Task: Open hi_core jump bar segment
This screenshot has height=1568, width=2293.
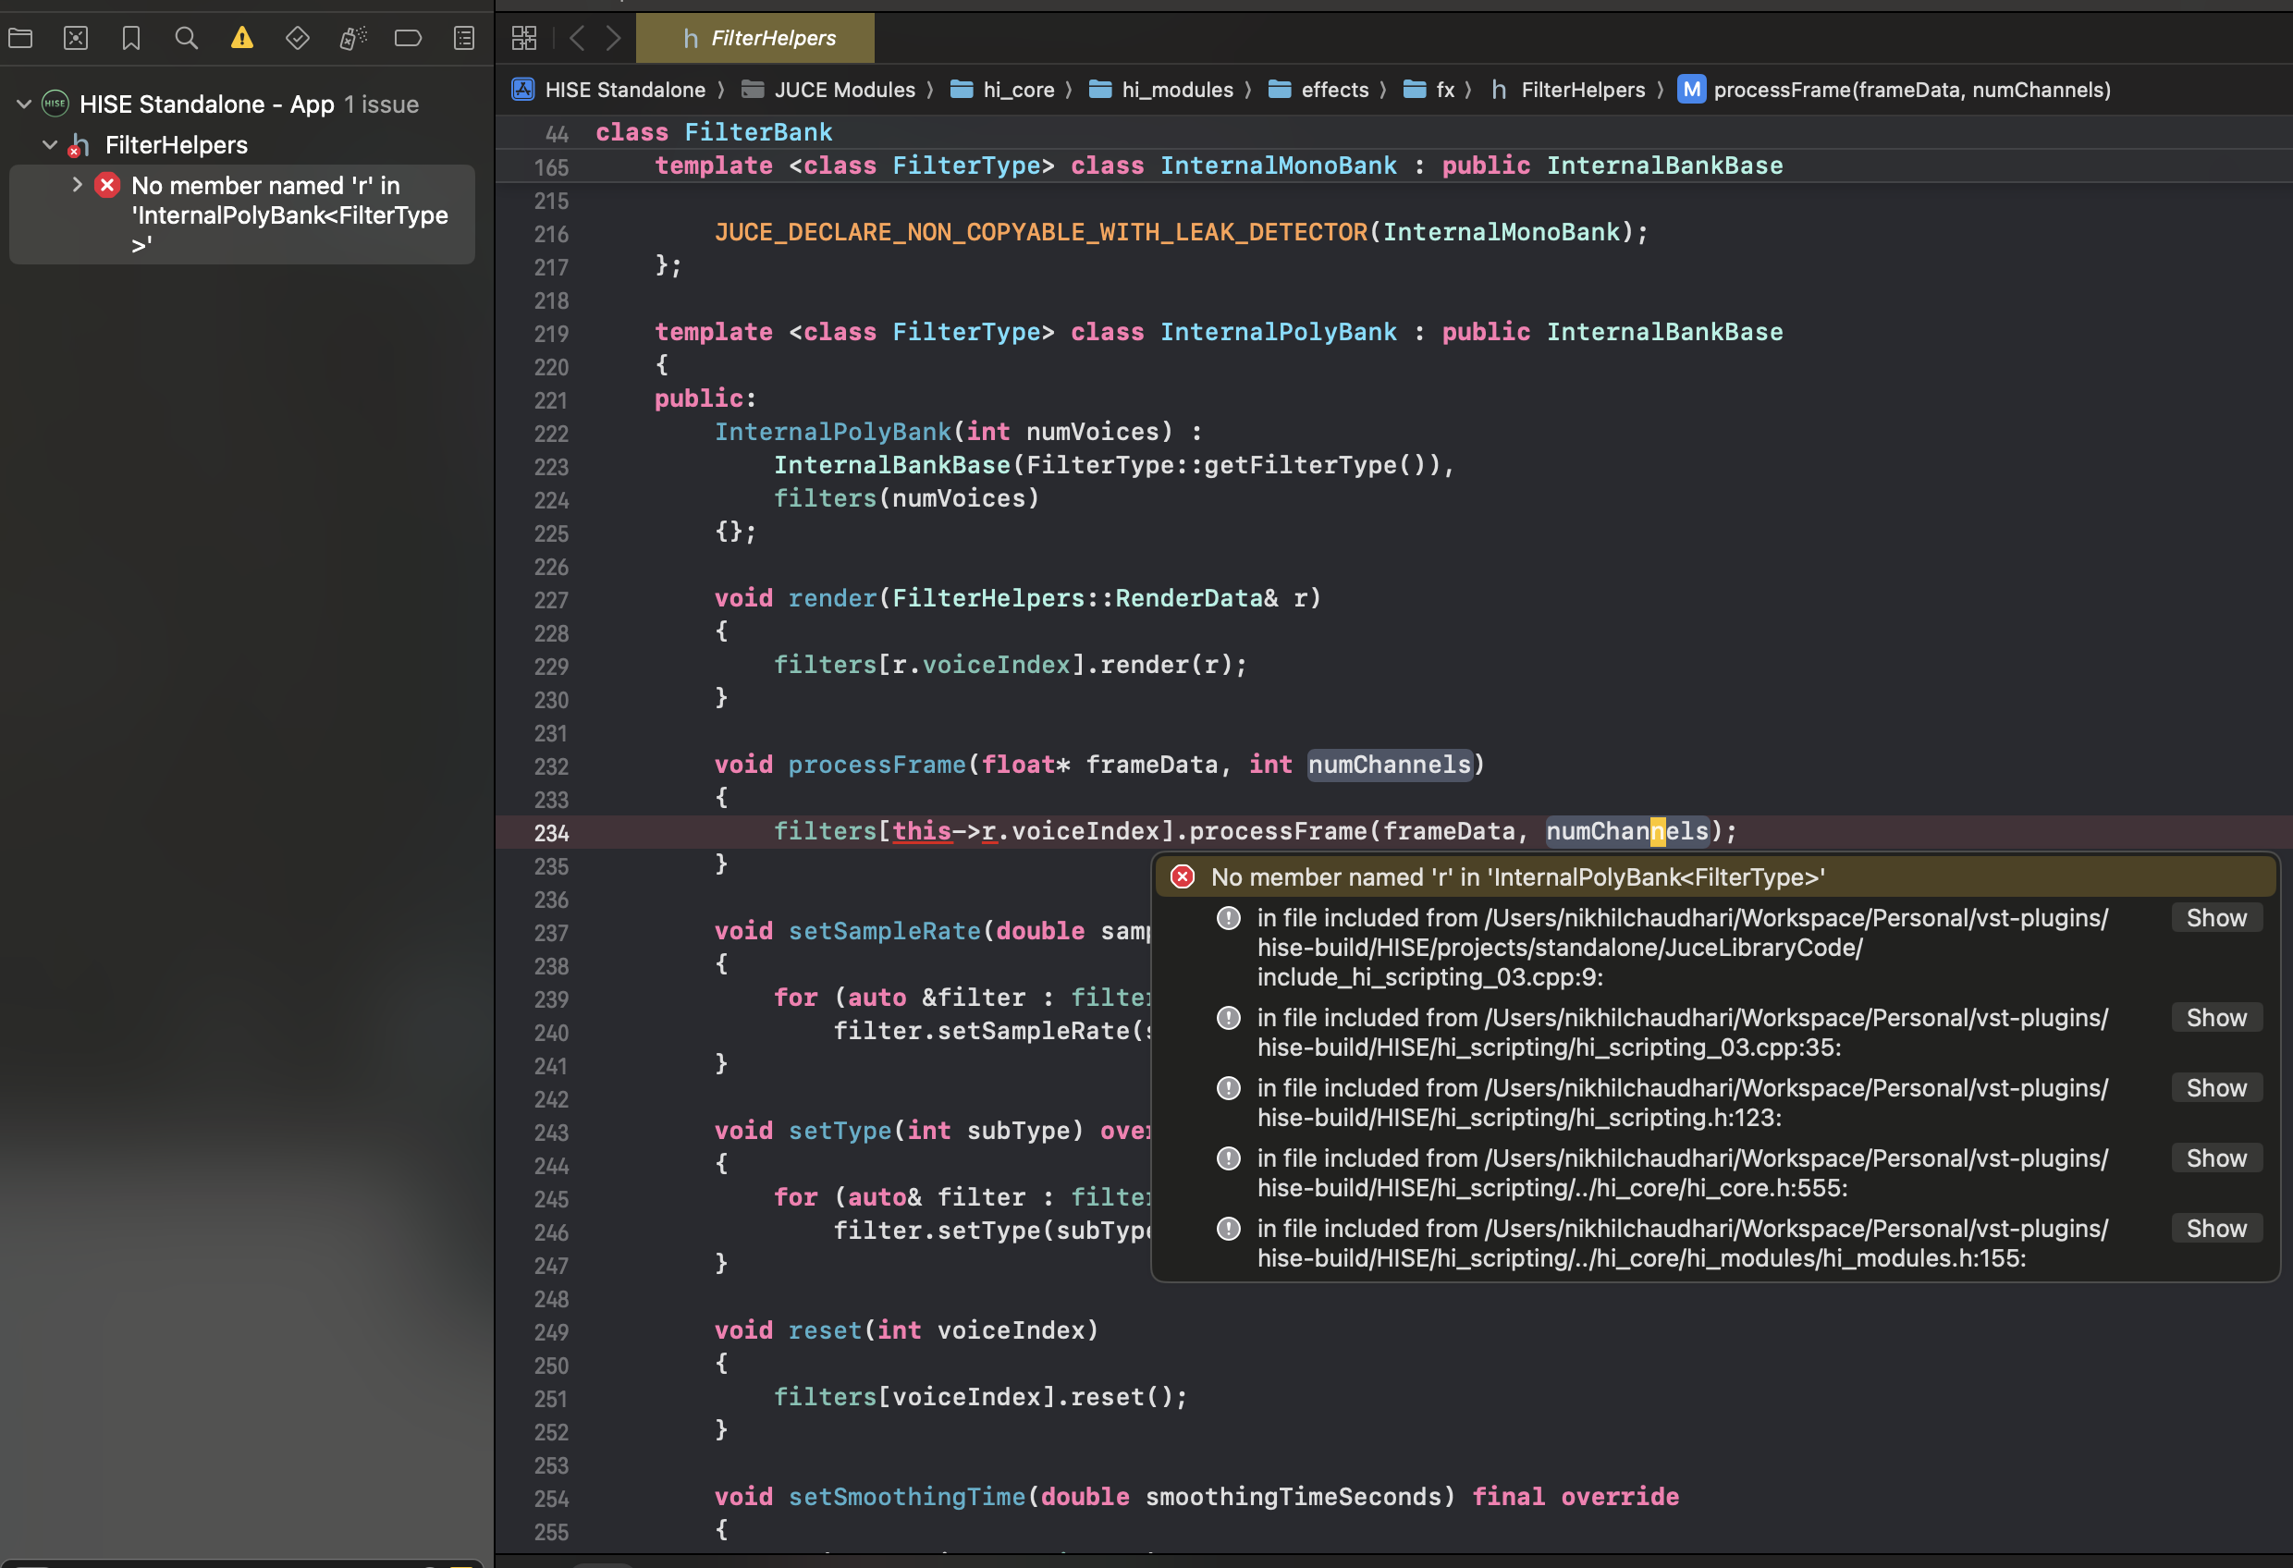Action: tap(1001, 90)
